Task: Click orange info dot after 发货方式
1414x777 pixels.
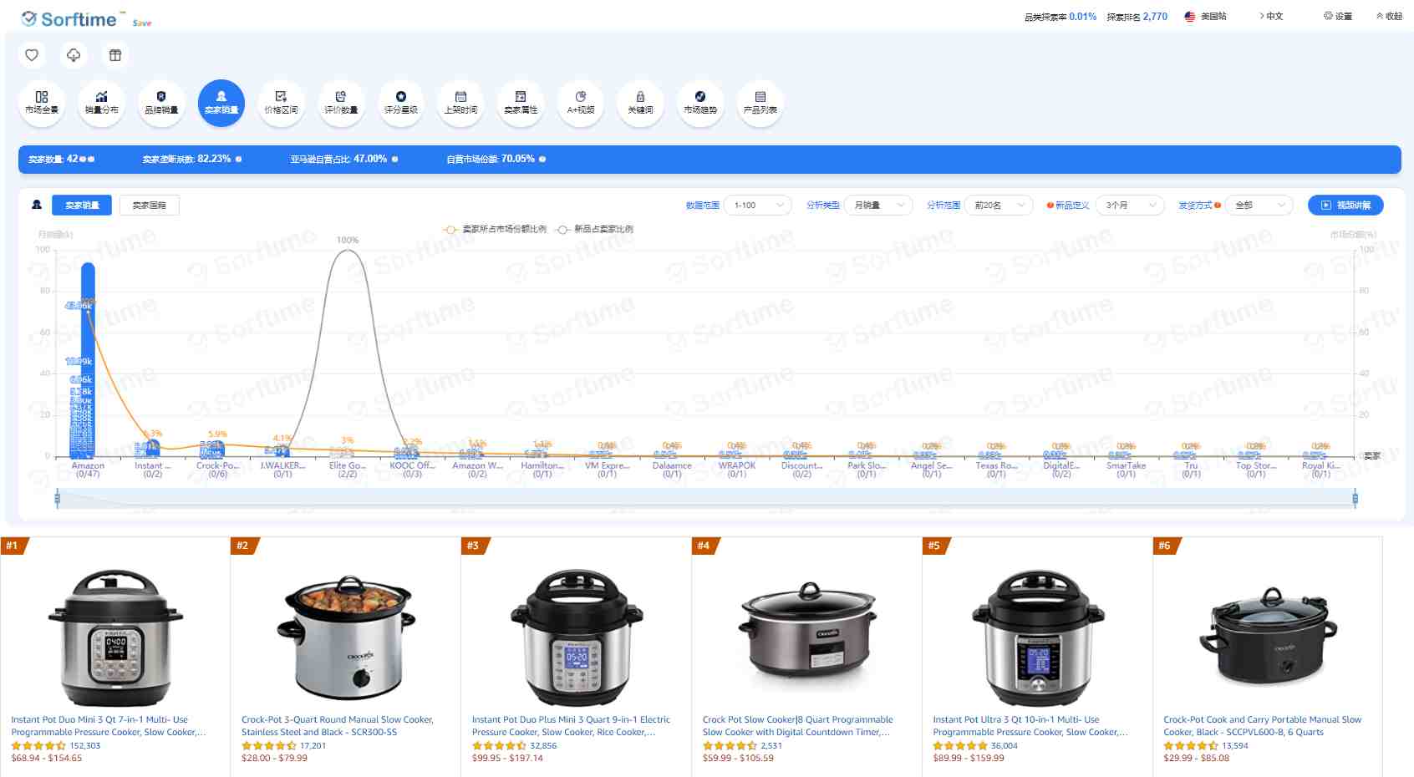Action: point(1218,206)
